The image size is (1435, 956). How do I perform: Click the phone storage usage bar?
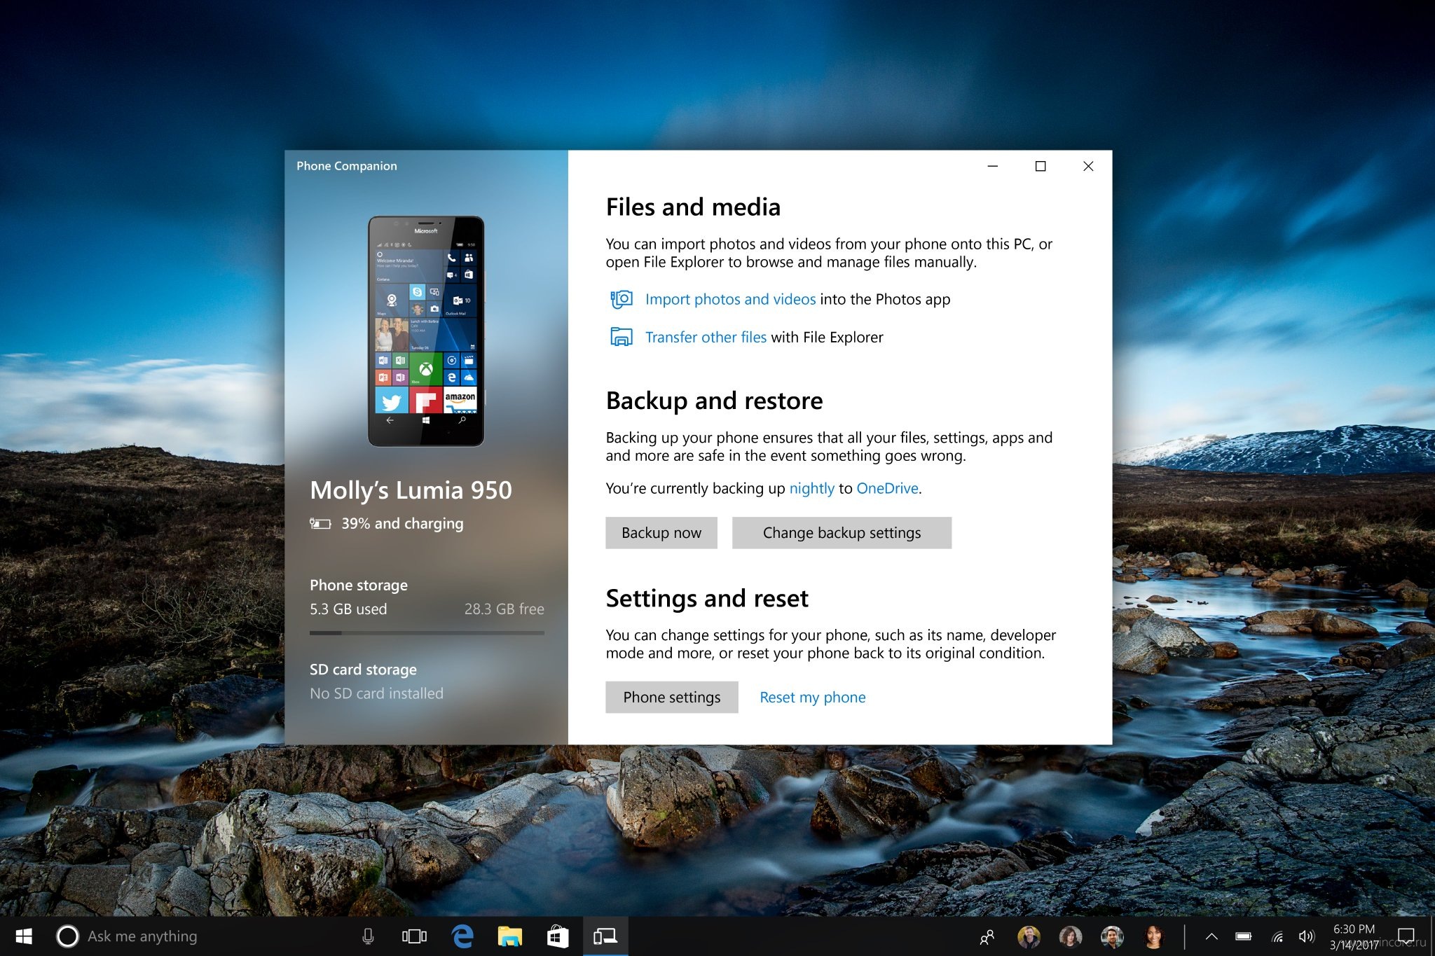[x=427, y=633]
